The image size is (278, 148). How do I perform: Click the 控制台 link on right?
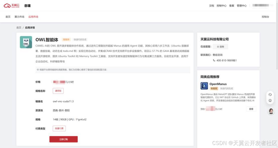265,17
